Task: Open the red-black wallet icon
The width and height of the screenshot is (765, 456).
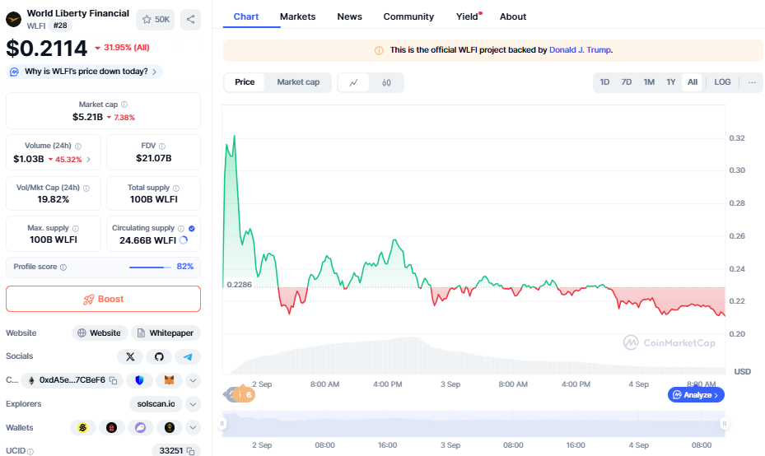Action: tap(112, 428)
